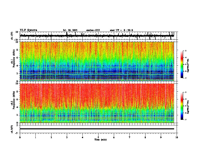Click the "-3" value on ch.1 colorbar
The width and height of the screenshot is (199, 154).
click(185, 51)
